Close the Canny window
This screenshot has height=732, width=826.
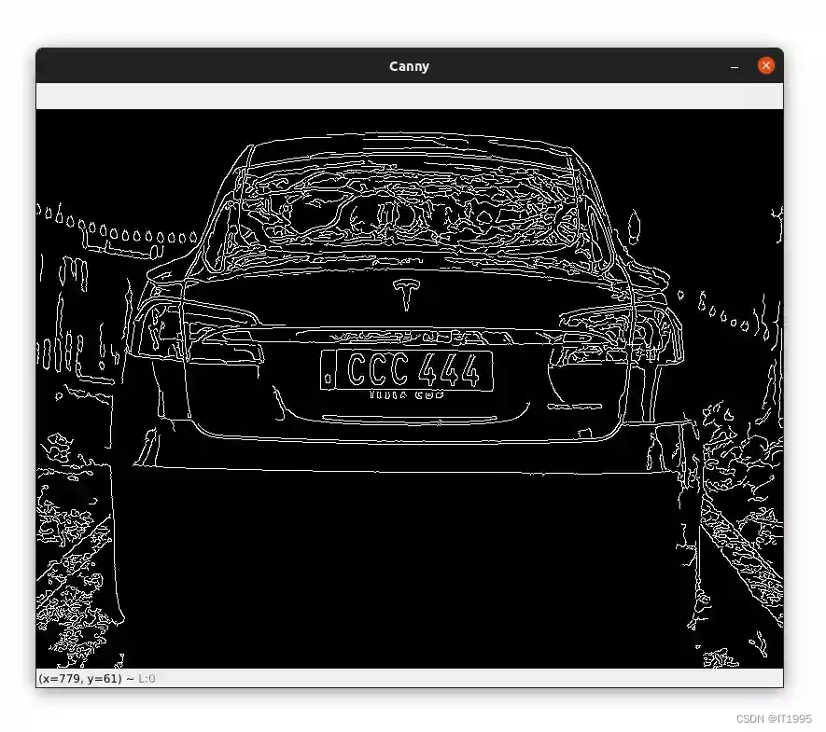click(765, 65)
